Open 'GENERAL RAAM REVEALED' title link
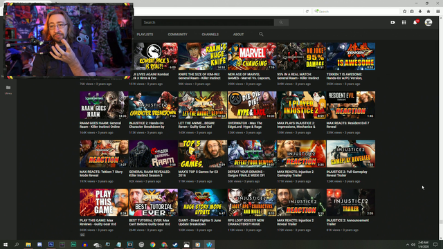The height and width of the screenshot is (249, 443). [x=150, y=174]
